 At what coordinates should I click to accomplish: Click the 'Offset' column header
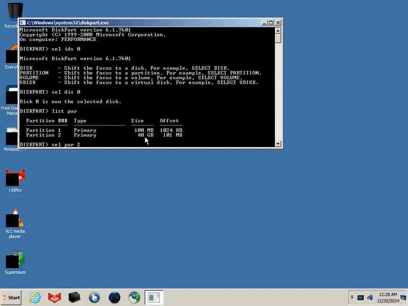click(169, 121)
